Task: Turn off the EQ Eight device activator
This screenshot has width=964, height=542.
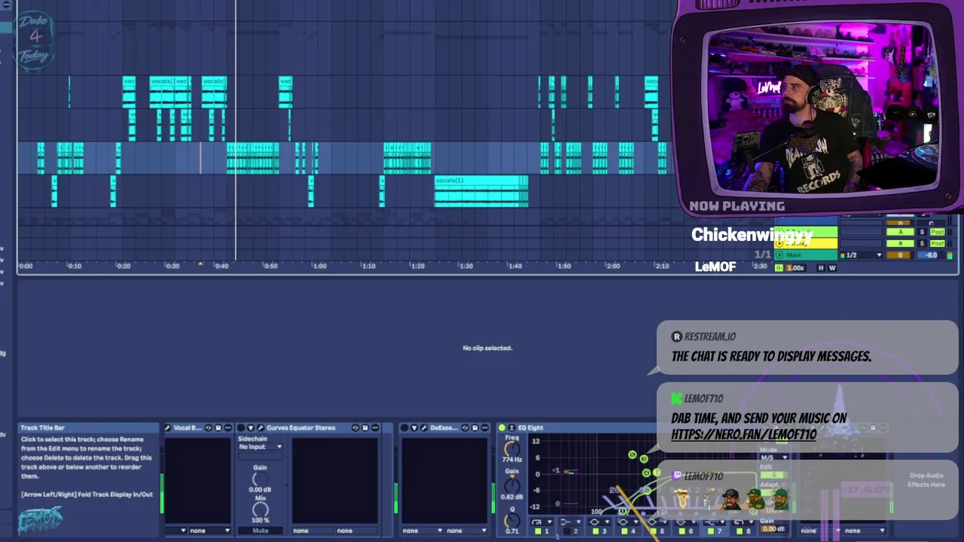Action: pos(502,428)
